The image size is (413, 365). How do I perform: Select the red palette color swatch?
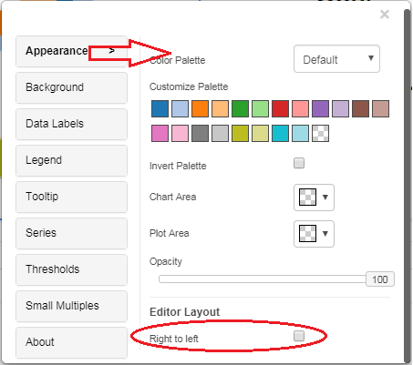click(280, 109)
